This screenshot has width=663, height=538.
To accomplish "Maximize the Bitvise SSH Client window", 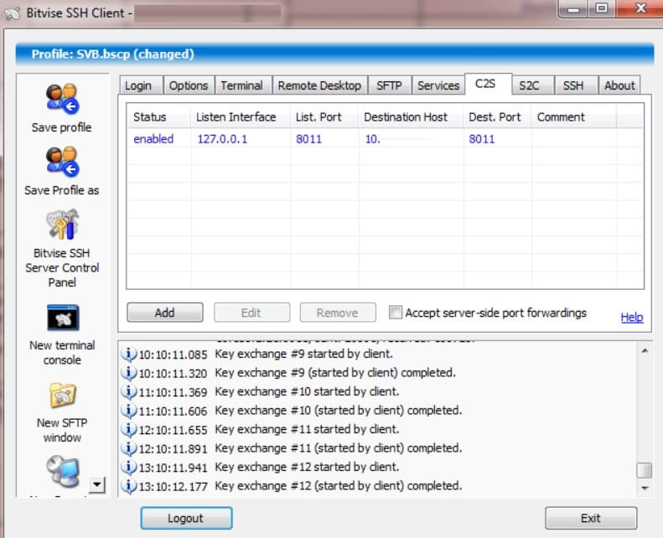I will pyautogui.click(x=602, y=8).
